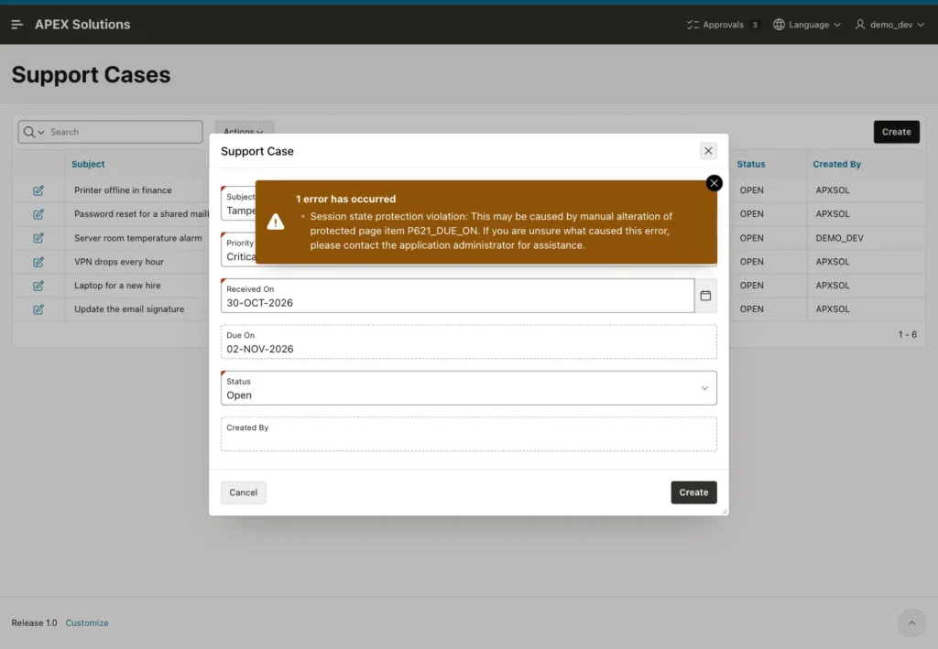This screenshot has height=649, width=938.
Task: Click the "1 - 6" pagination text
Action: [907, 335]
